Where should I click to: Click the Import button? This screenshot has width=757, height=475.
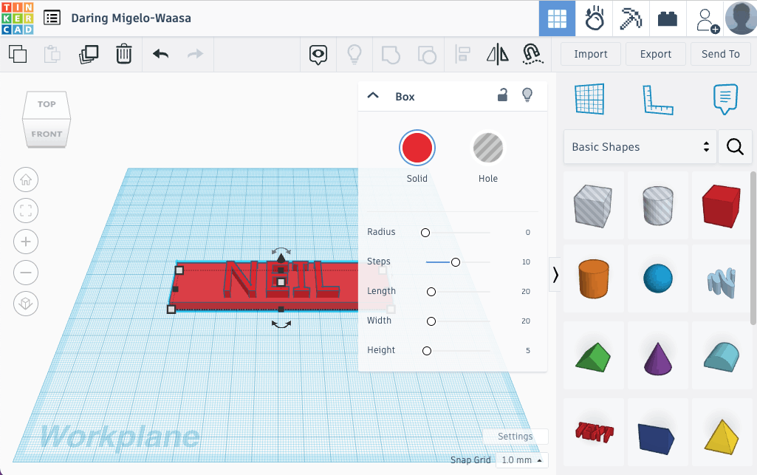click(590, 54)
